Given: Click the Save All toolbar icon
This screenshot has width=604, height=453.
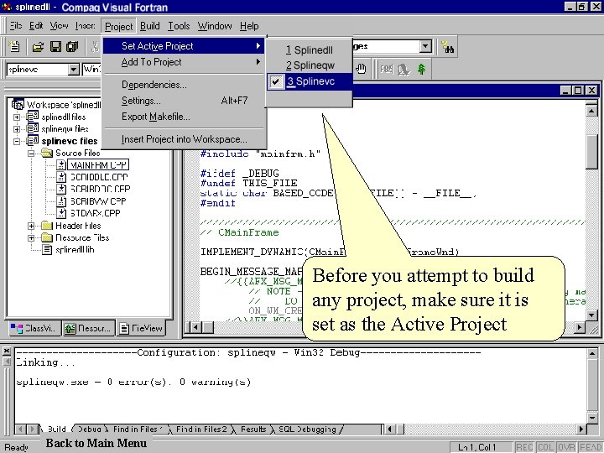Looking at the screenshot, I should tap(72, 47).
